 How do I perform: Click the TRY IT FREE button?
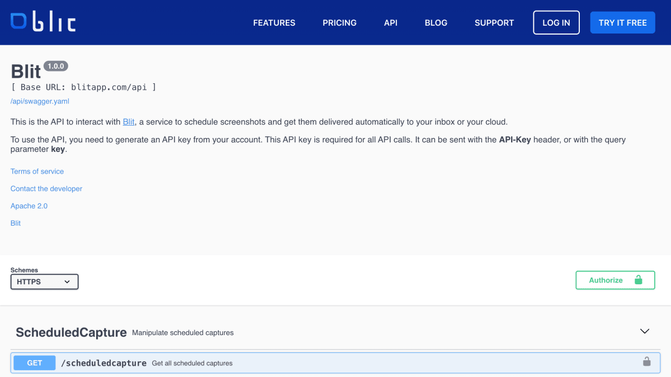[622, 22]
